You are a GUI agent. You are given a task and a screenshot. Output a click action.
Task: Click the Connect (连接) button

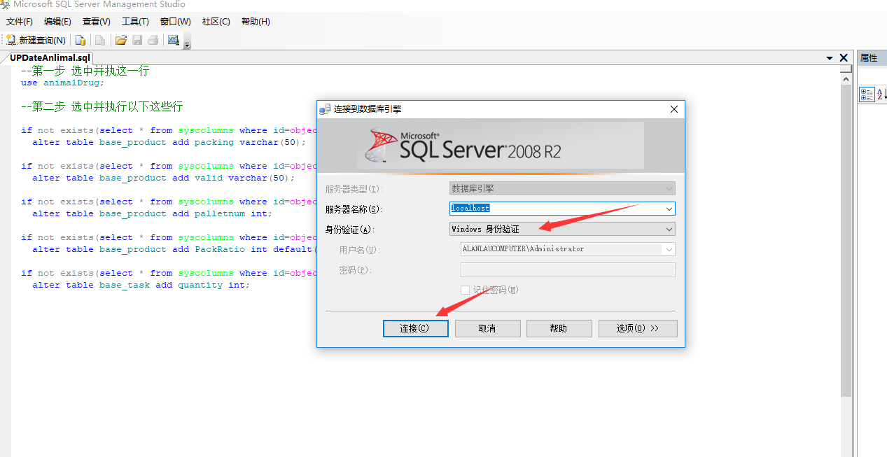(x=415, y=328)
